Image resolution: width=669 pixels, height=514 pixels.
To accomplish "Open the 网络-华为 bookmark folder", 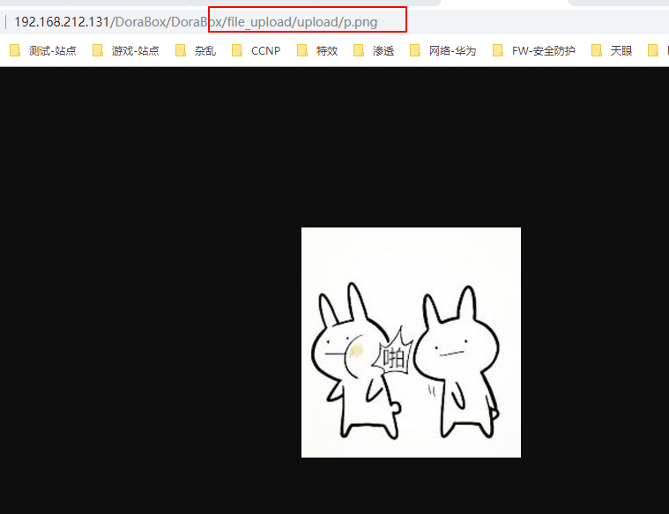I will 442,51.
